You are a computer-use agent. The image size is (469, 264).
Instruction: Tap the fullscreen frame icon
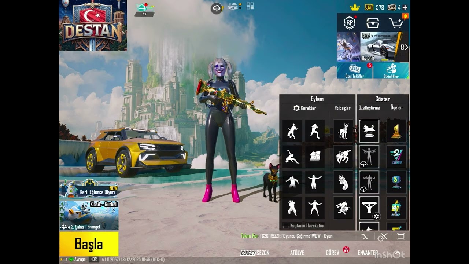coord(401,236)
